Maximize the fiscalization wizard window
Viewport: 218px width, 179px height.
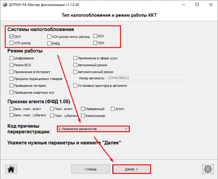click(197, 5)
